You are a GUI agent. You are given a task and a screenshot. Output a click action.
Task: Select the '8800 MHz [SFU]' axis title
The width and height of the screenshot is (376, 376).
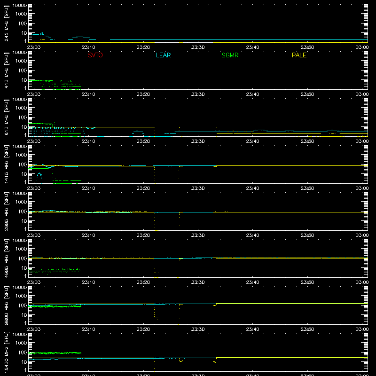pyautogui.click(x=6, y=305)
